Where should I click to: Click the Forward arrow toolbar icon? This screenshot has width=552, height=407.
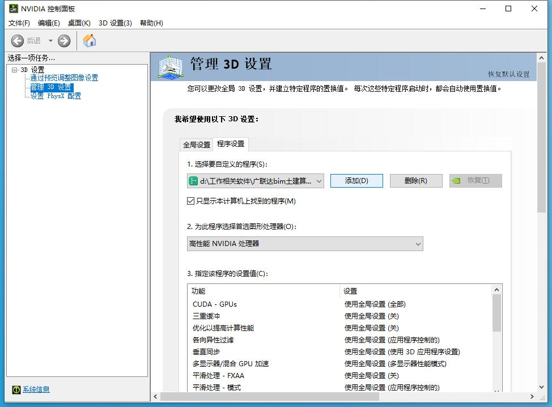tap(64, 41)
